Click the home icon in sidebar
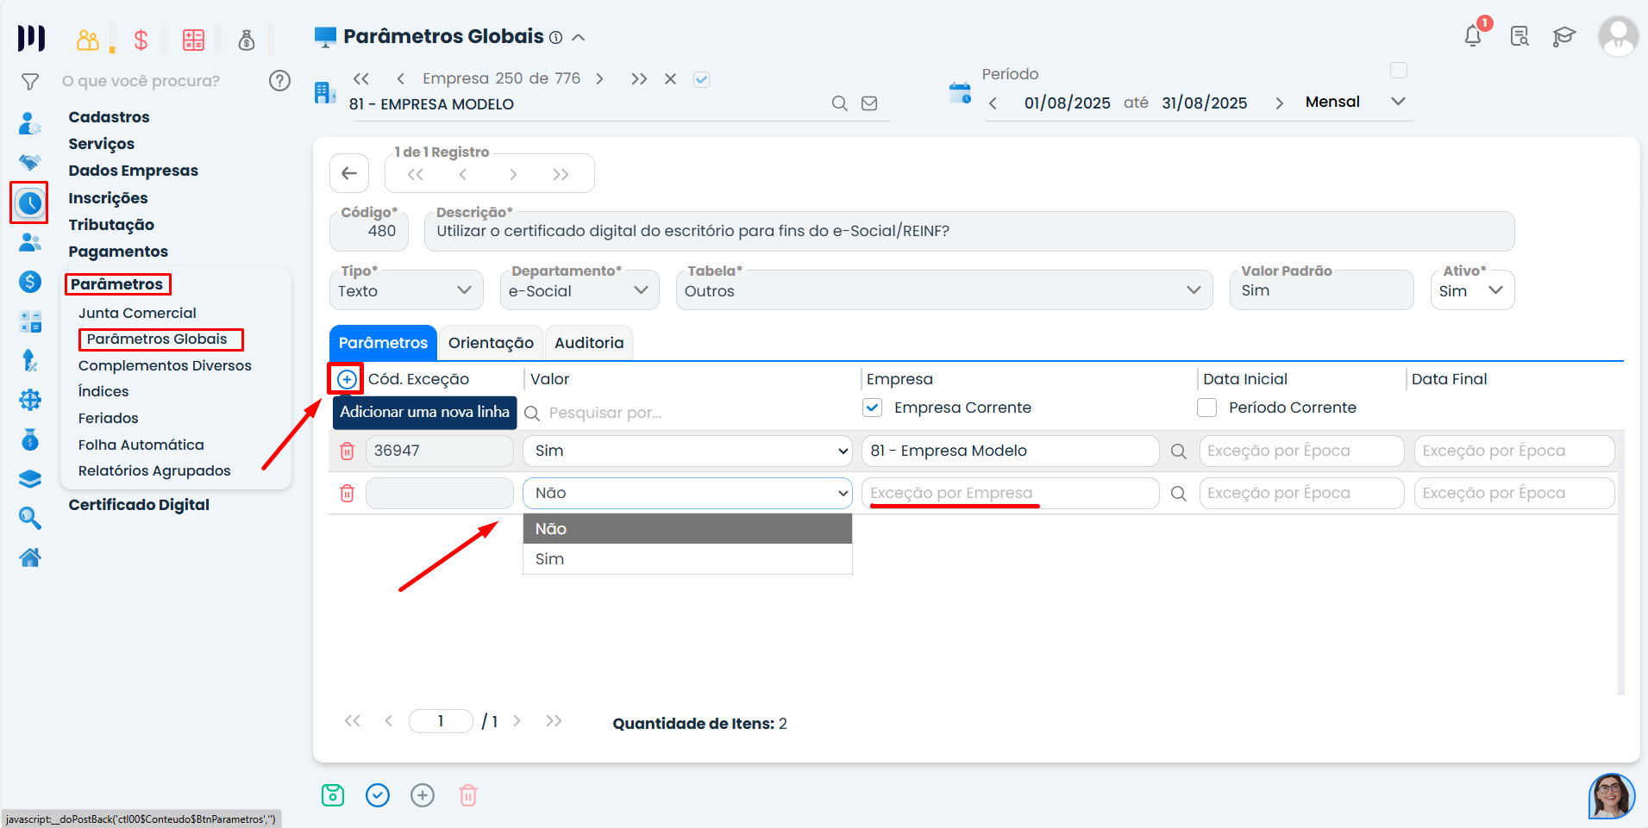 tap(30, 558)
